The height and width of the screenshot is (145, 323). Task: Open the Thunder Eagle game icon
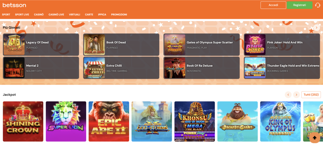[x=255, y=68]
